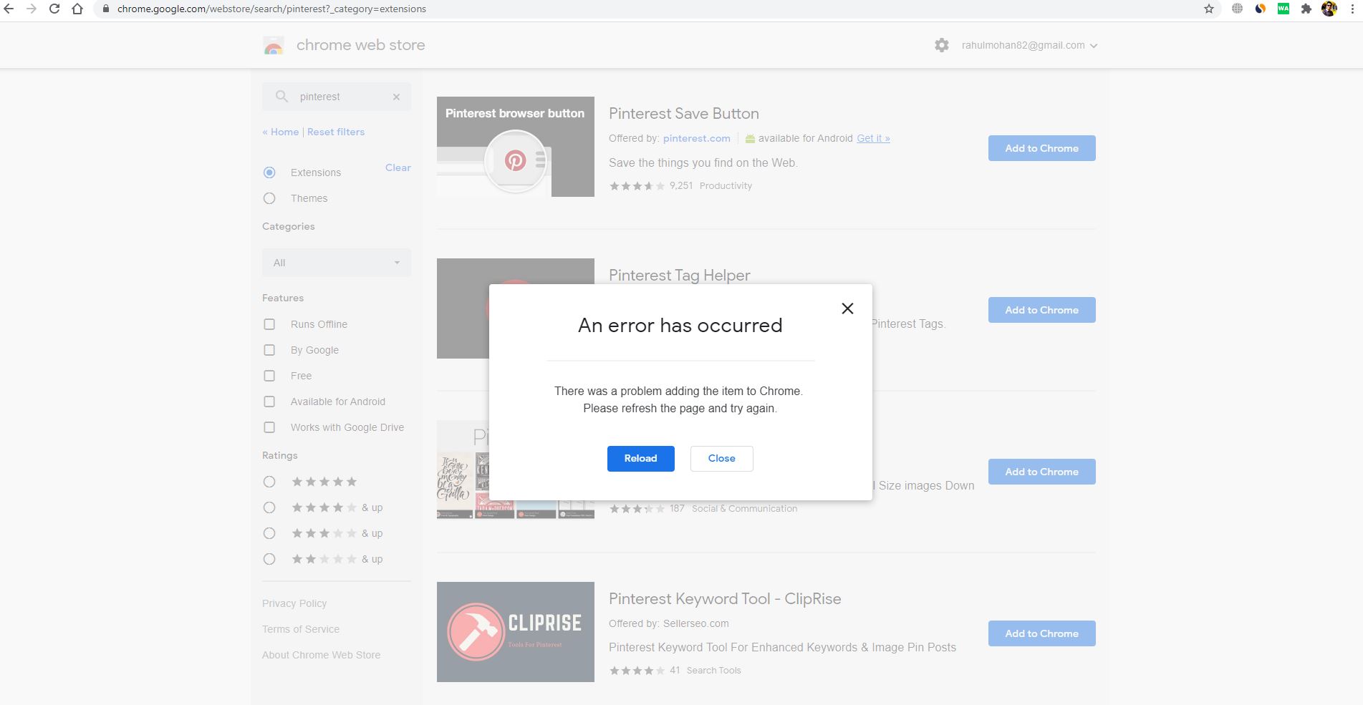
Task: Click the Chrome Web Store rainbow logo
Action: (x=274, y=45)
